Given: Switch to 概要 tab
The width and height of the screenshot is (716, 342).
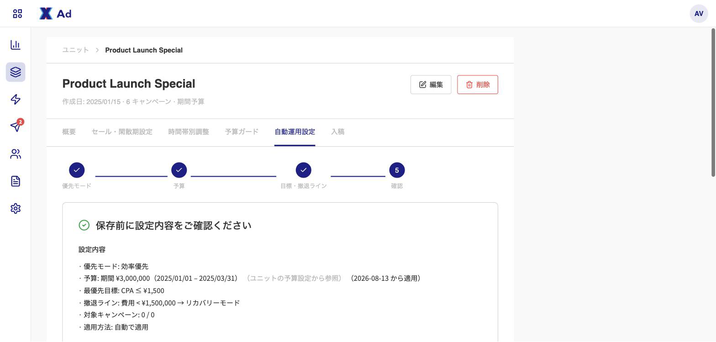Looking at the screenshot, I should click(69, 132).
